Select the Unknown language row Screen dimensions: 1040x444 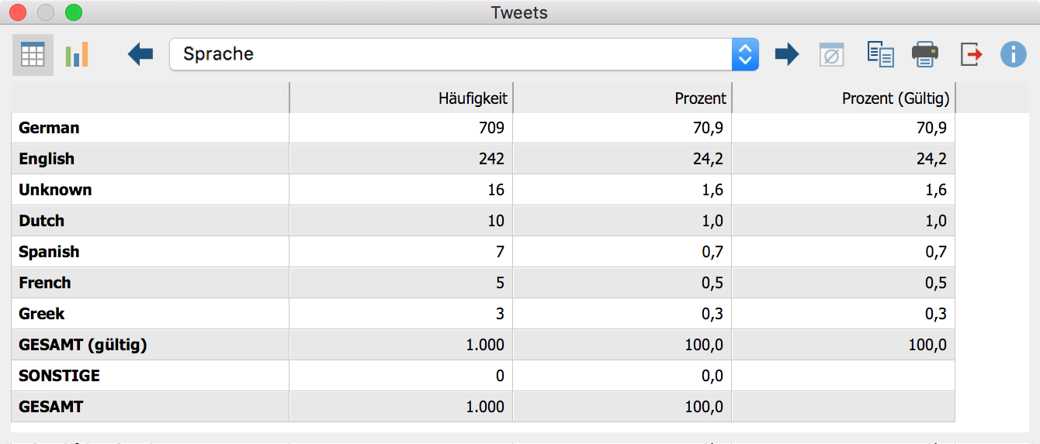pos(483,190)
